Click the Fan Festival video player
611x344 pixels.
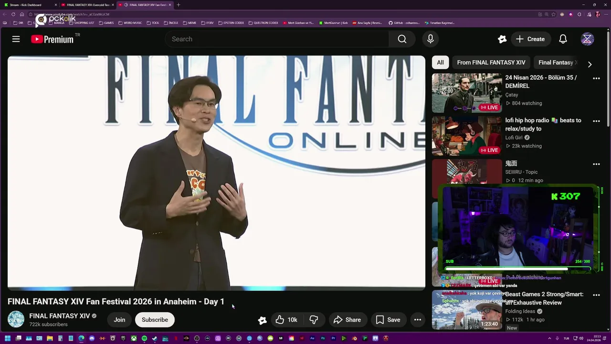coord(216,173)
